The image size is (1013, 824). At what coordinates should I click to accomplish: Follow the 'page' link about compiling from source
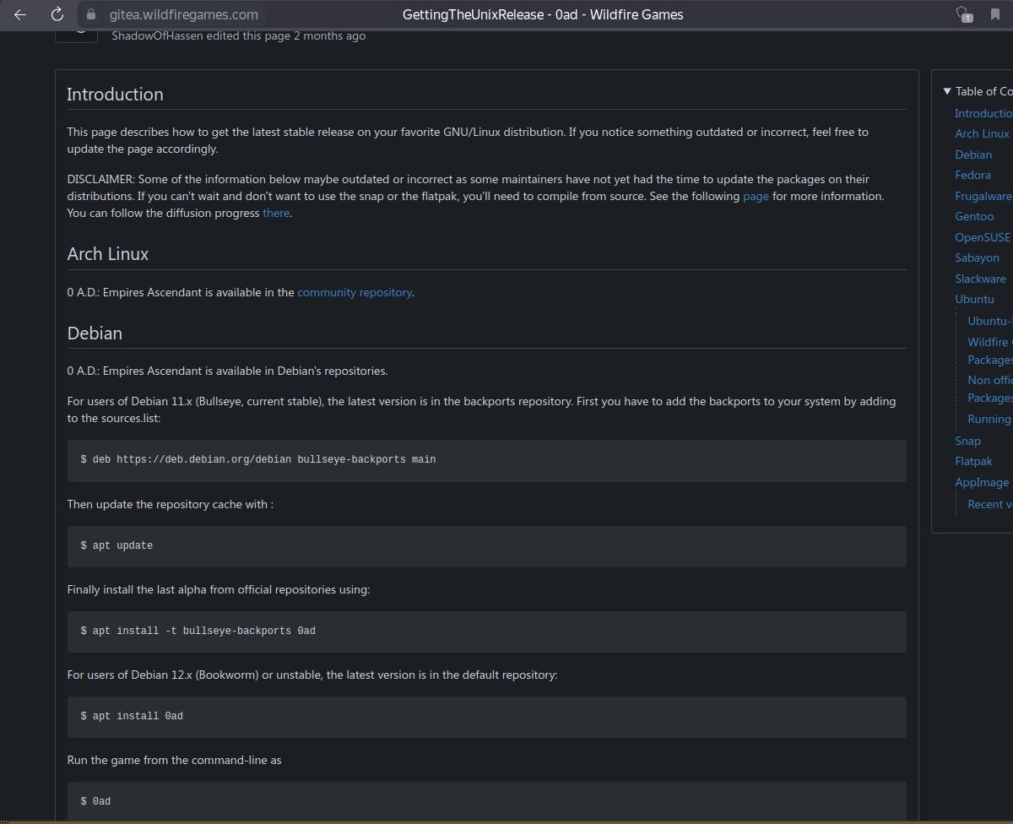pos(756,196)
